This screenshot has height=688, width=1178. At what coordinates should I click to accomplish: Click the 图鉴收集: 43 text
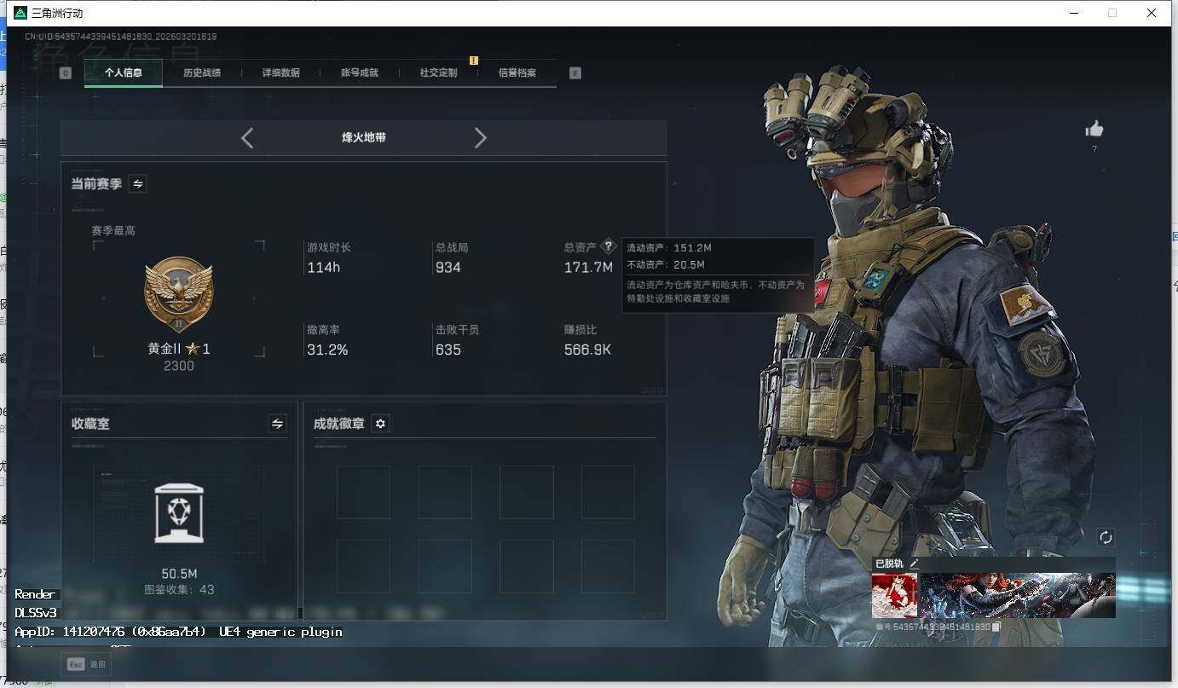point(179,590)
